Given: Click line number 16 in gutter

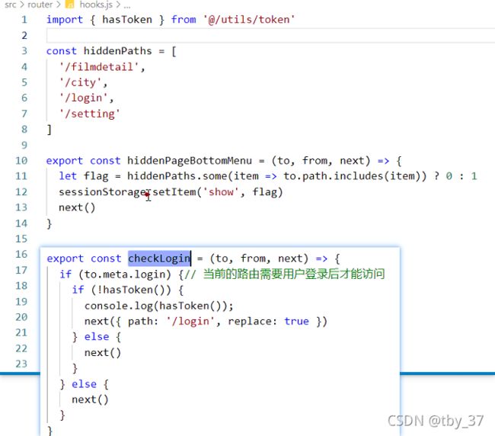Looking at the screenshot, I should (21, 254).
